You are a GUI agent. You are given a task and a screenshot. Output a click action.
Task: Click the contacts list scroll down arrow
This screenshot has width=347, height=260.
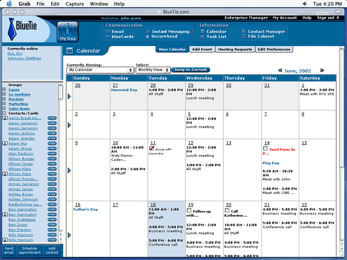[60, 240]
